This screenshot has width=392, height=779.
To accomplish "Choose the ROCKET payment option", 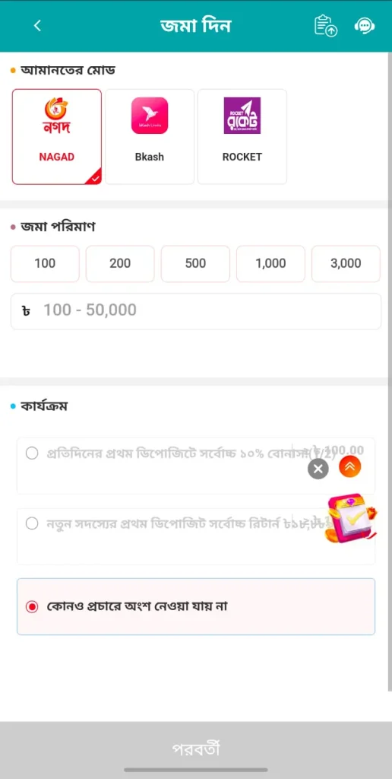I will (242, 137).
